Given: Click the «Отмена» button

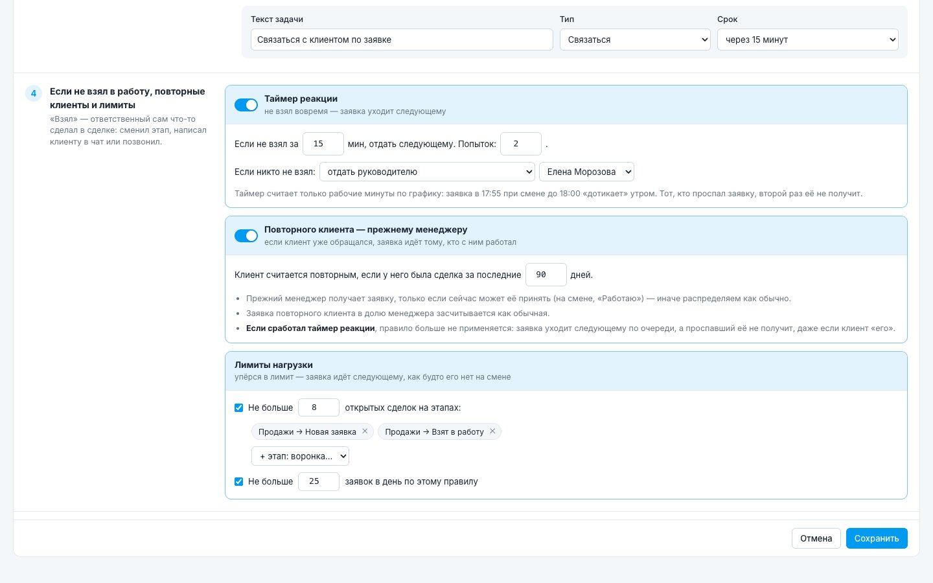Looking at the screenshot, I should point(816,538).
